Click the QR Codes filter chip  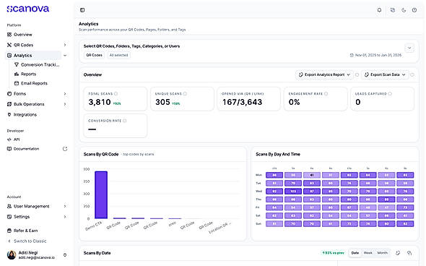click(94, 55)
